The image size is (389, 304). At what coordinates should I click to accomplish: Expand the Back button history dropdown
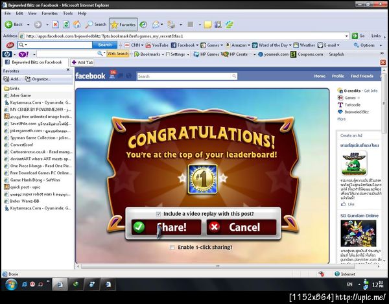28,25
